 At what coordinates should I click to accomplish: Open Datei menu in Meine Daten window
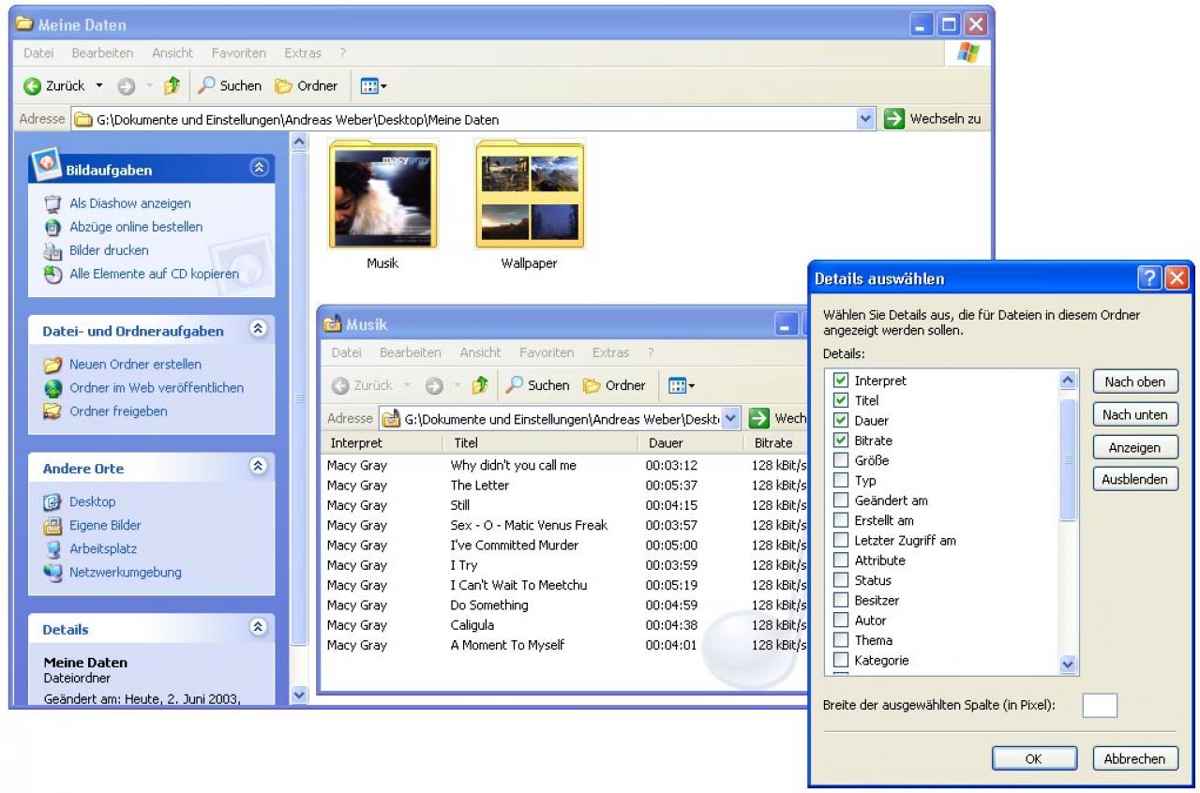[38, 53]
